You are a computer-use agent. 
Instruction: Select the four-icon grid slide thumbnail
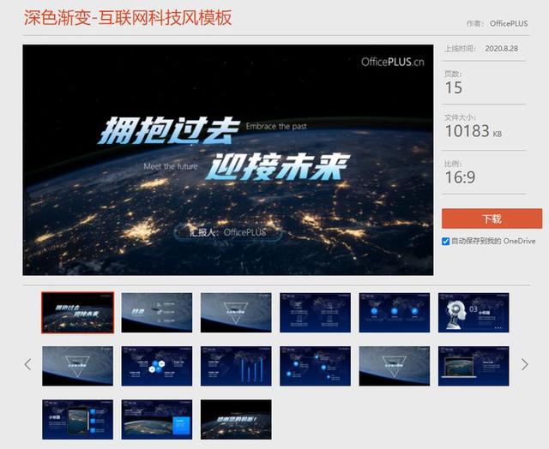pos(315,313)
